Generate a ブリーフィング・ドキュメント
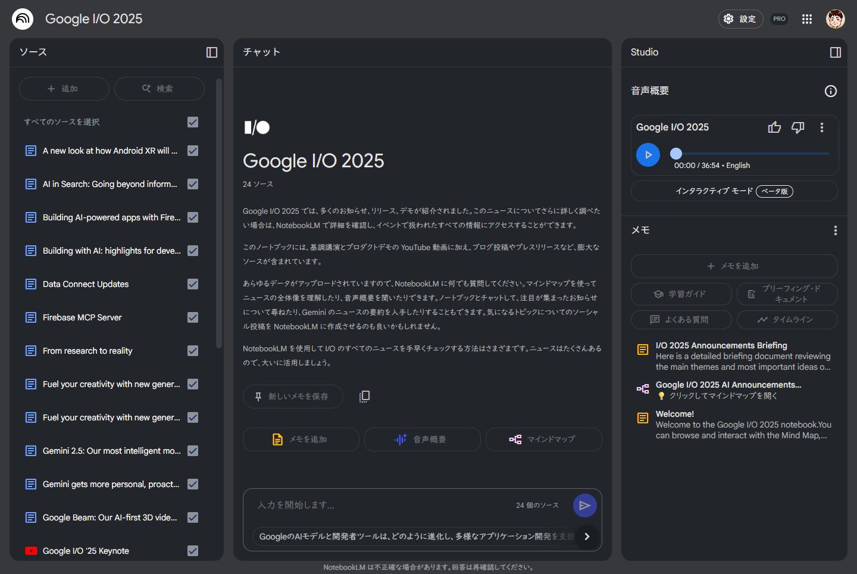This screenshot has width=857, height=574. [787, 294]
